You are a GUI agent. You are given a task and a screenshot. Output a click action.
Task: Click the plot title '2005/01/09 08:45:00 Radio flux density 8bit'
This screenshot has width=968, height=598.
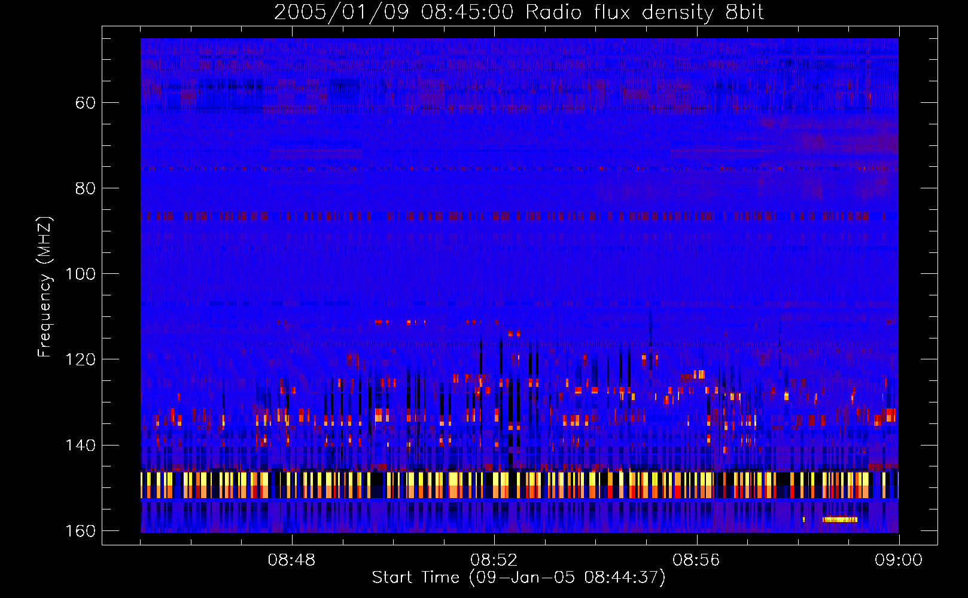click(x=519, y=13)
